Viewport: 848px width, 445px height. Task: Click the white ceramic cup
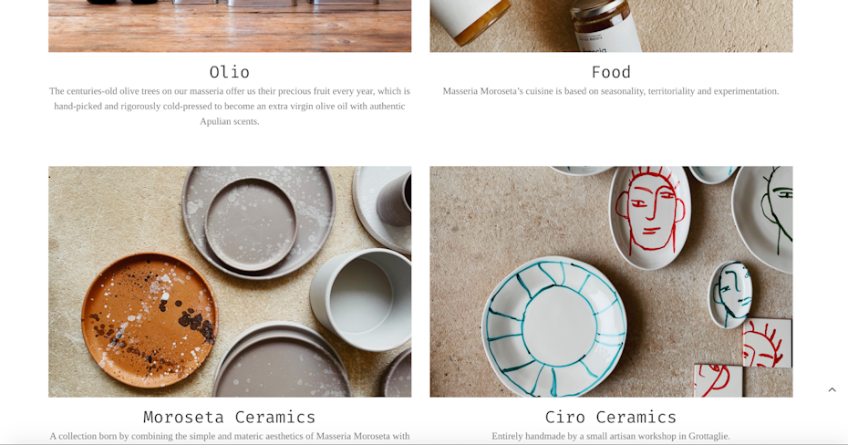(363, 299)
